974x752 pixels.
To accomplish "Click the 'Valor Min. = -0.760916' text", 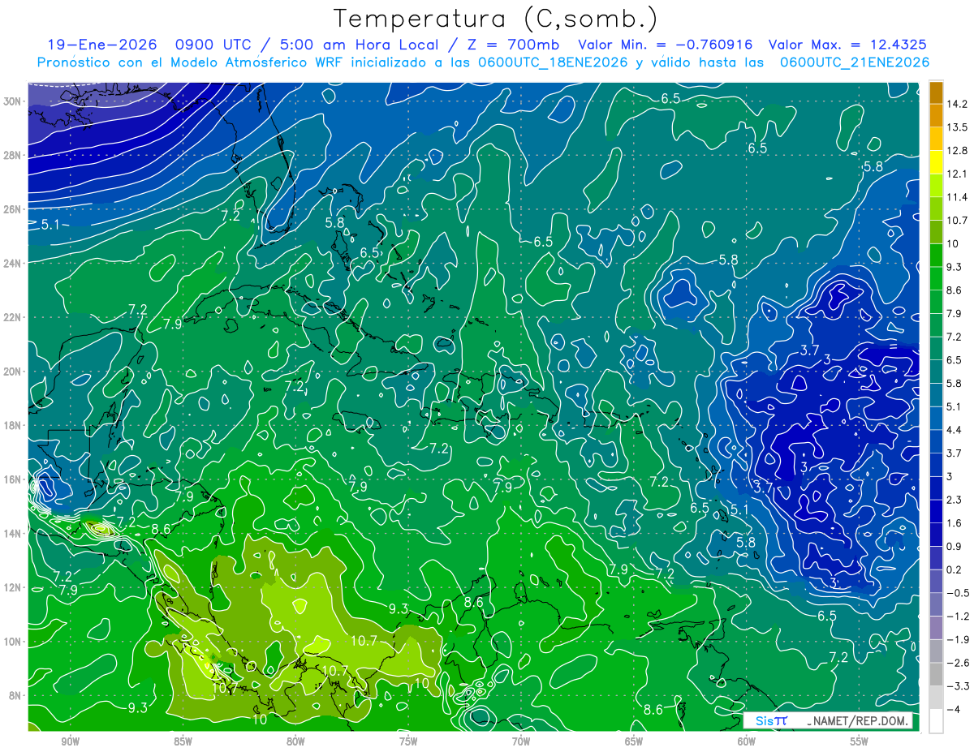I will 665,45.
